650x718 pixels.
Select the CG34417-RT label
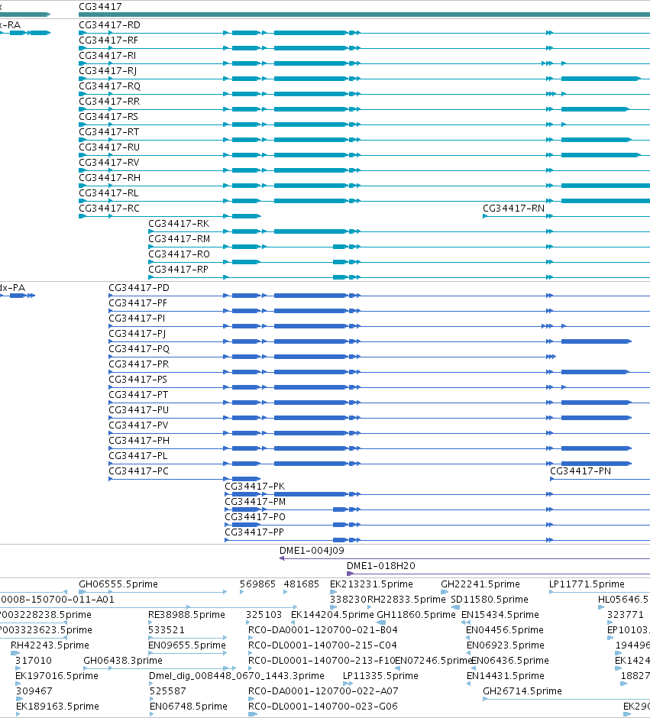[109, 132]
